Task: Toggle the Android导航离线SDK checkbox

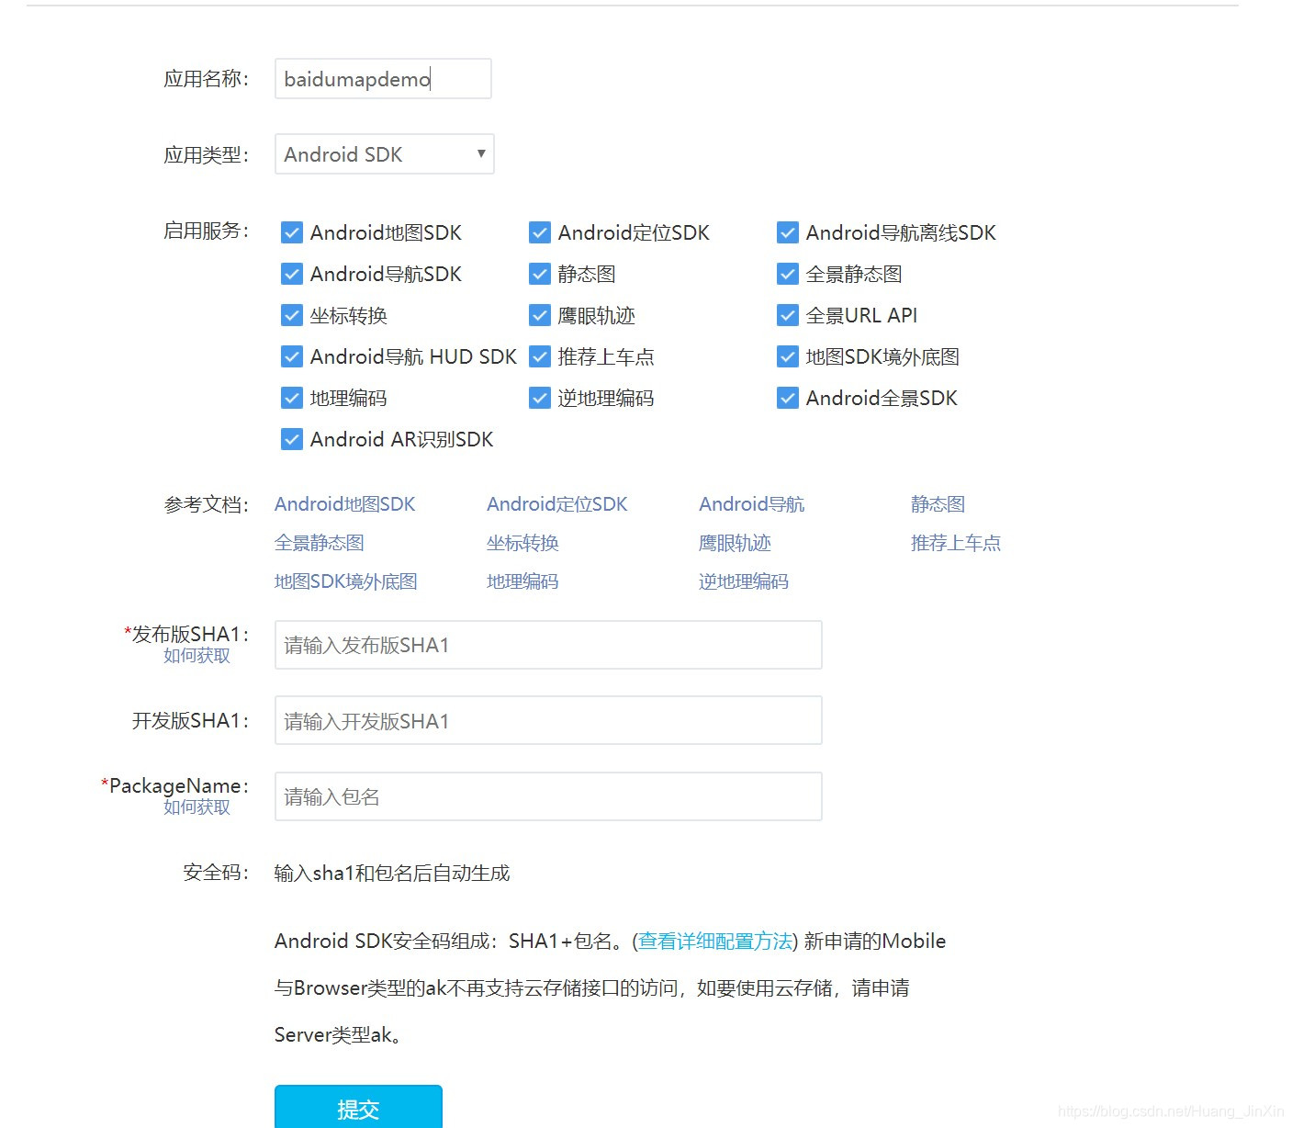Action: point(788,232)
